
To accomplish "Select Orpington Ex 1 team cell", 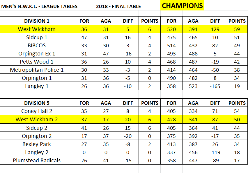I will coord(37,53).
